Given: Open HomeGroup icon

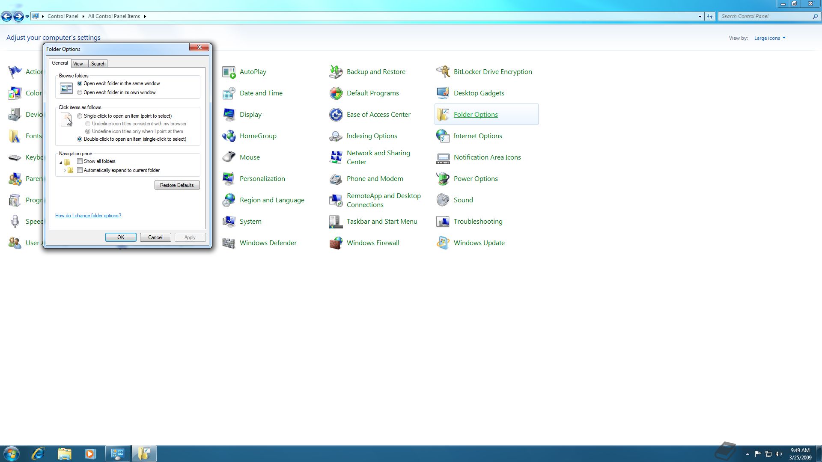Looking at the screenshot, I should [x=229, y=136].
